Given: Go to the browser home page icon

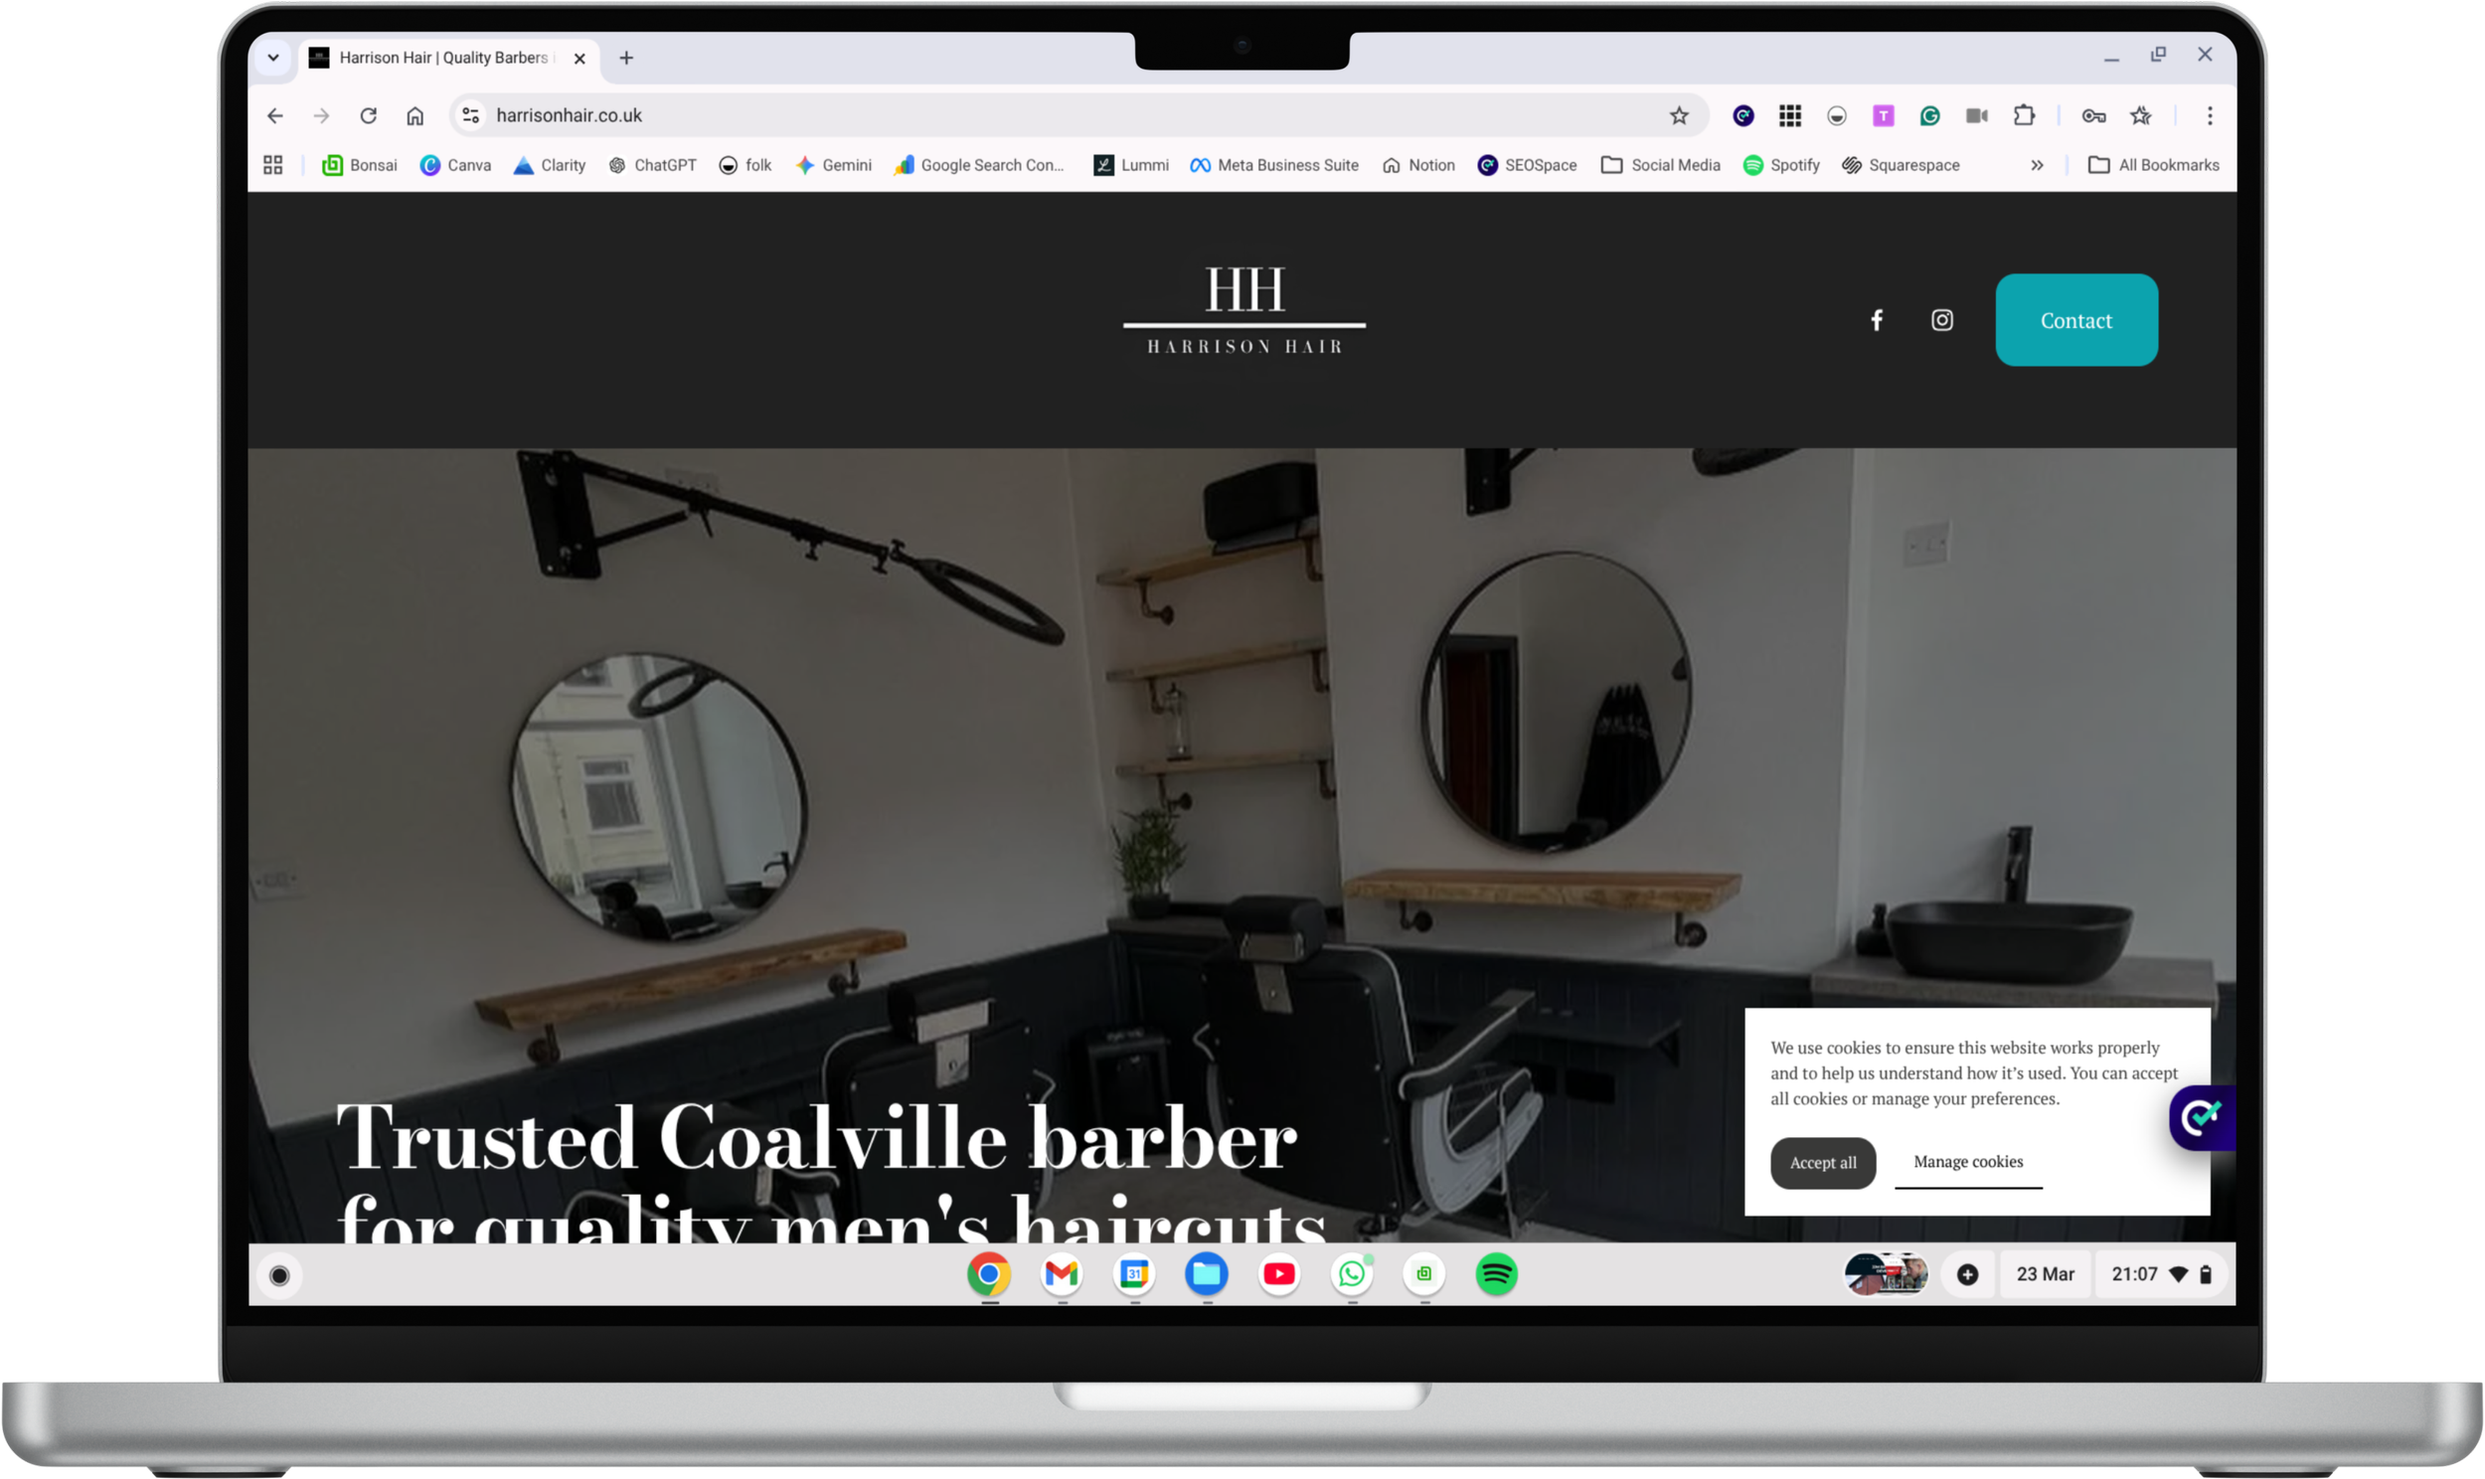Looking at the screenshot, I should tap(414, 115).
